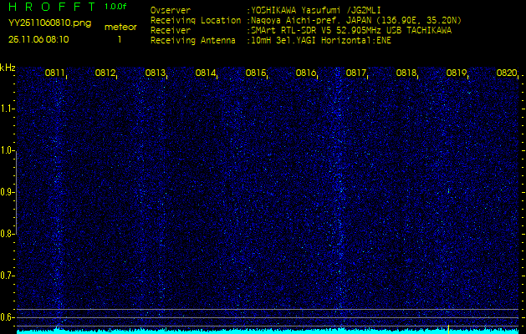Select the Nagoya Aichi-pref. JAPAN location text
526x334 pixels.
click(x=355, y=21)
